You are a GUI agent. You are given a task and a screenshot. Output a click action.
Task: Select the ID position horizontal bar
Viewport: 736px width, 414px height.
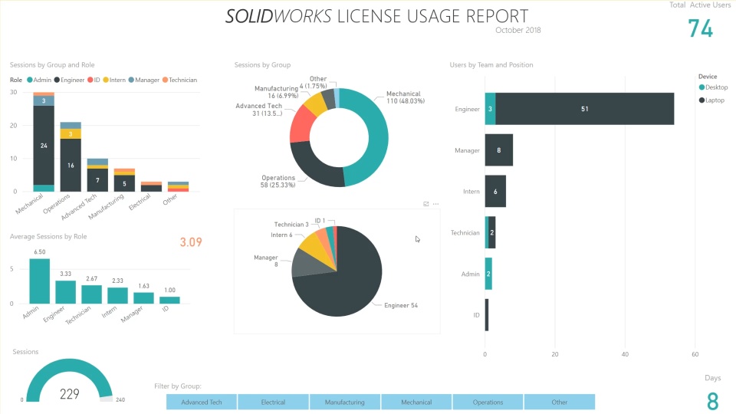(487, 315)
